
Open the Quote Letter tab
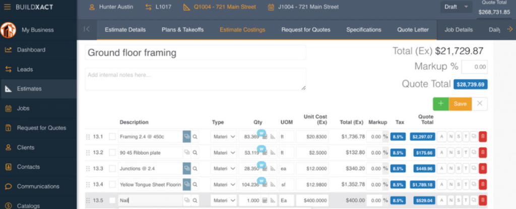pyautogui.click(x=413, y=30)
